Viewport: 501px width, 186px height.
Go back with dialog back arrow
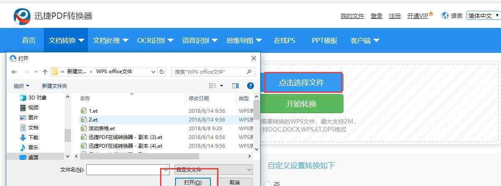pyautogui.click(x=14, y=72)
